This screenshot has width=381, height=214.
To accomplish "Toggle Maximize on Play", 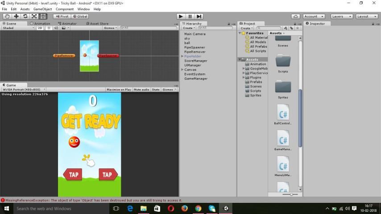I will click(119, 90).
